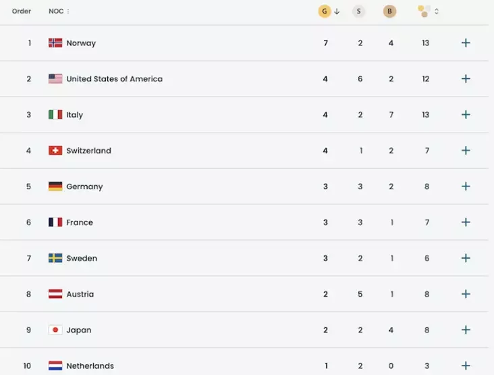Expand the Netherlands row
494x375 pixels.
click(466, 366)
